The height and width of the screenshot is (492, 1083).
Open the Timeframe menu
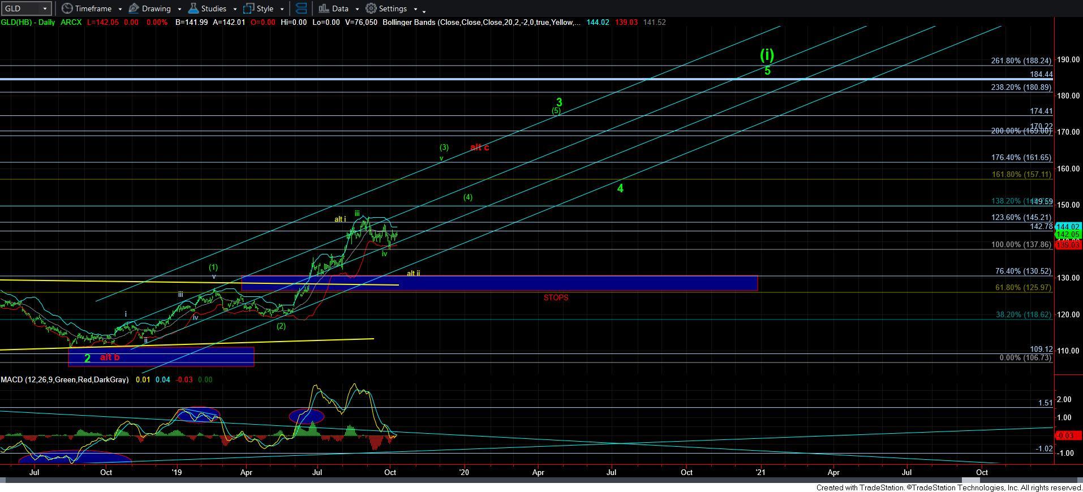pos(93,8)
